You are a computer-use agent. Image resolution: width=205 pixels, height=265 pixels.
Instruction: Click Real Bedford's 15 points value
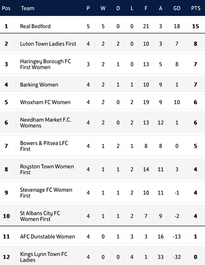(x=195, y=26)
